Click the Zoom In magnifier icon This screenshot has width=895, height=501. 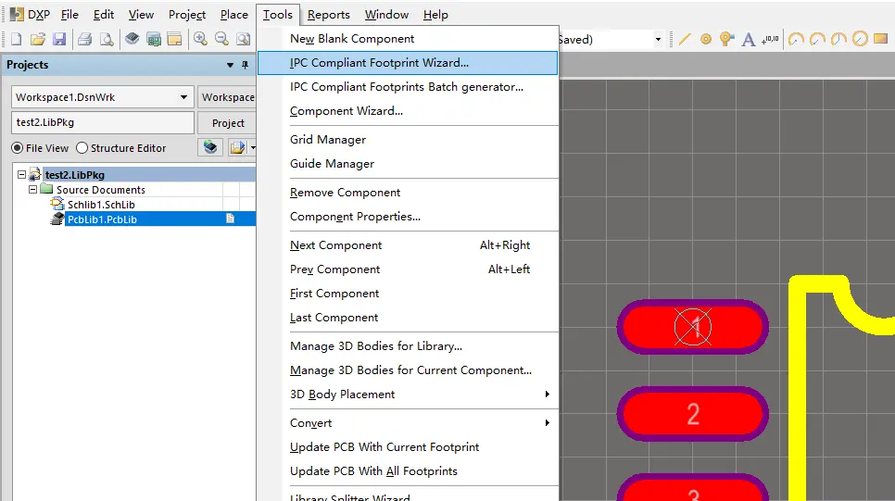[200, 39]
